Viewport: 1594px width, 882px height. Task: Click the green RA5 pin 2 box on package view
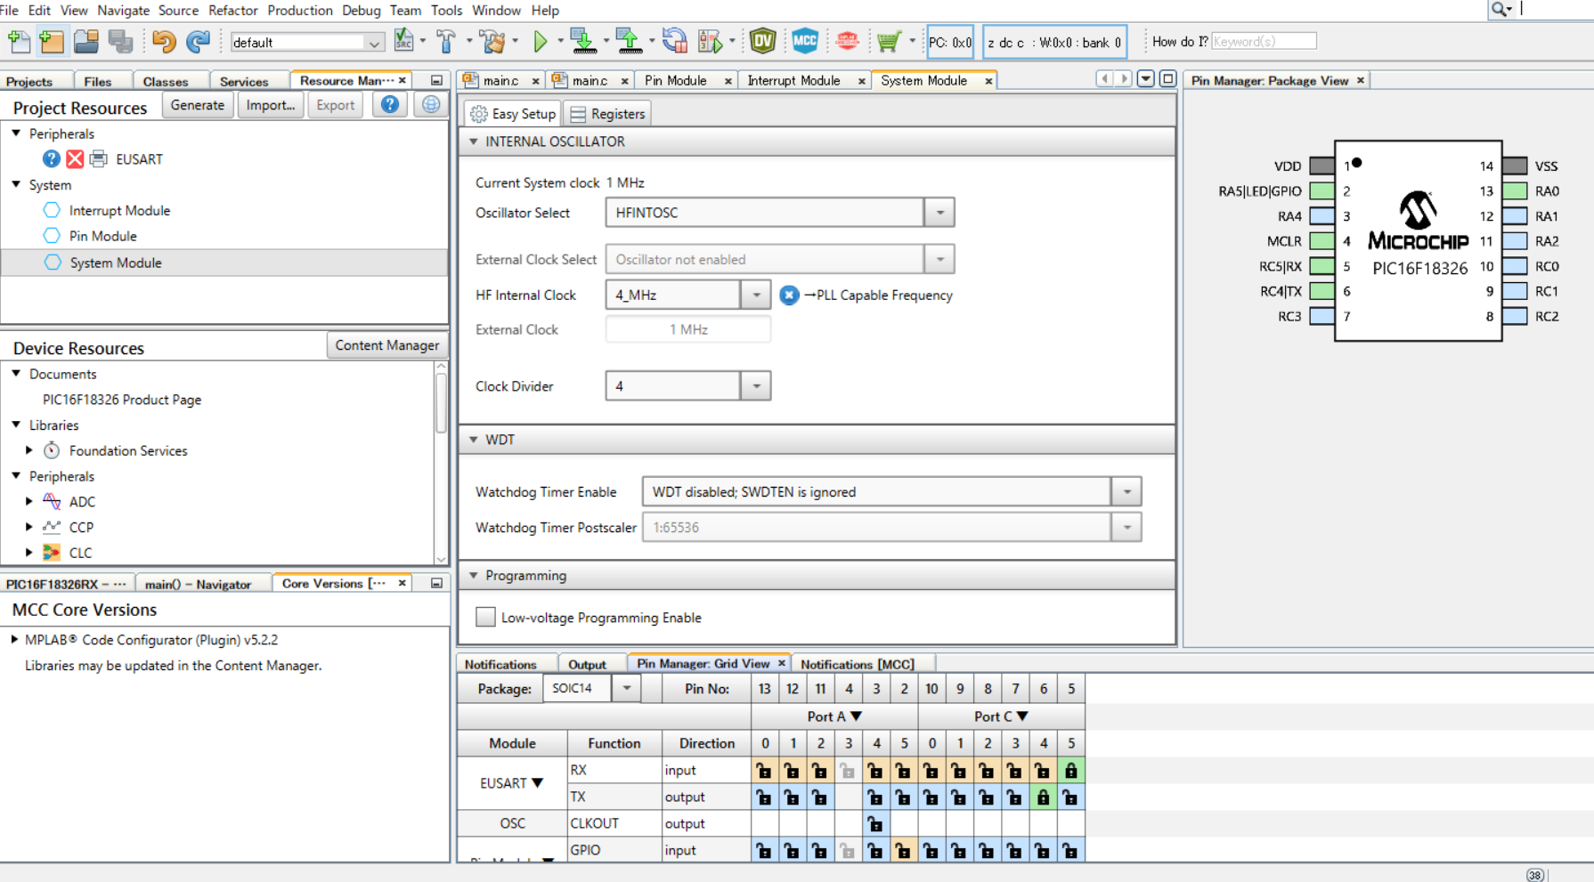click(x=1322, y=191)
